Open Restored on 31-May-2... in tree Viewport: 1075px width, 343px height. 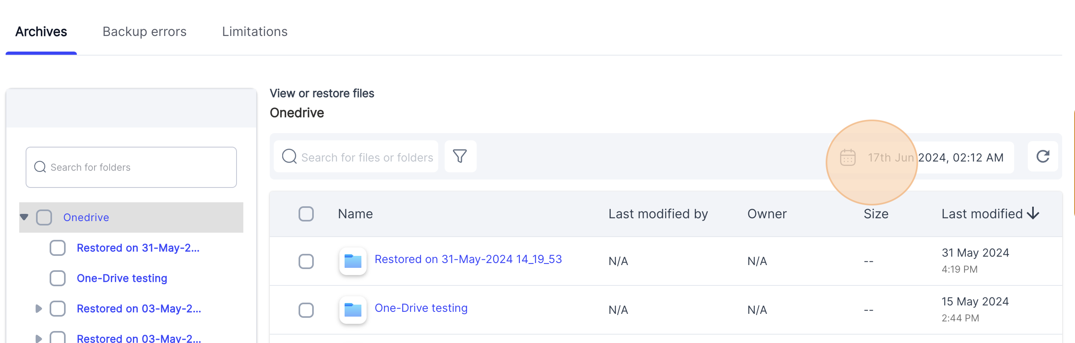click(138, 247)
